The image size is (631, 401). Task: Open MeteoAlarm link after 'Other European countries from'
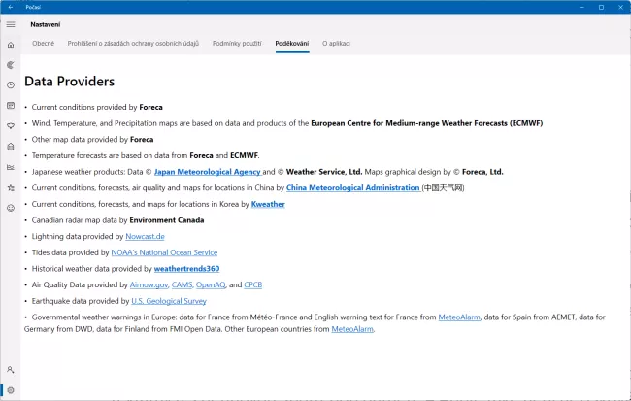pos(352,329)
